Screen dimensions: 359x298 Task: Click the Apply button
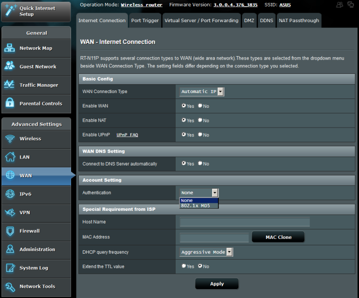tap(217, 284)
